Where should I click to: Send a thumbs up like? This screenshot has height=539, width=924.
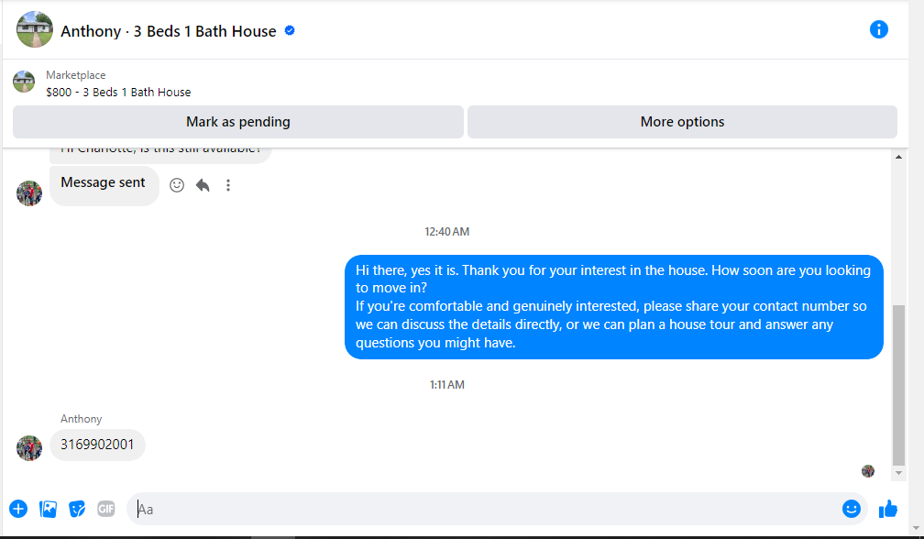[887, 509]
